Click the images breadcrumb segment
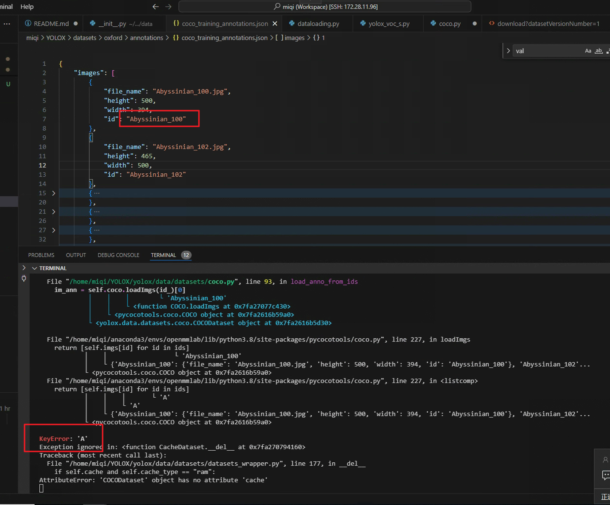610x505 pixels. click(290, 38)
